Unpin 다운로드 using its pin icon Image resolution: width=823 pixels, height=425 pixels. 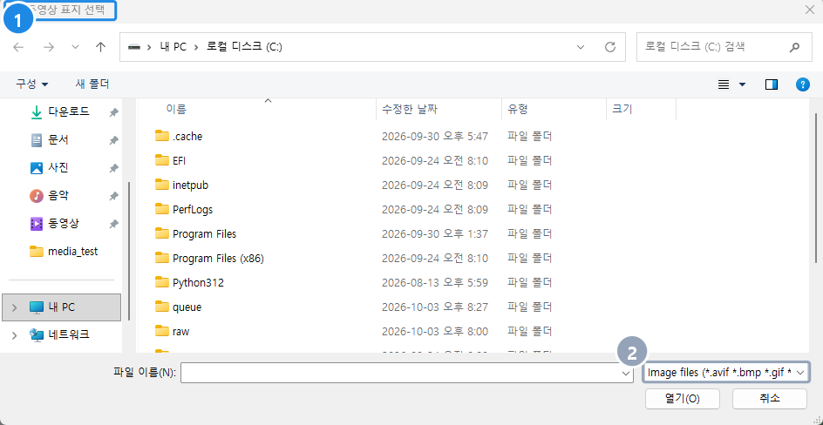coord(113,112)
